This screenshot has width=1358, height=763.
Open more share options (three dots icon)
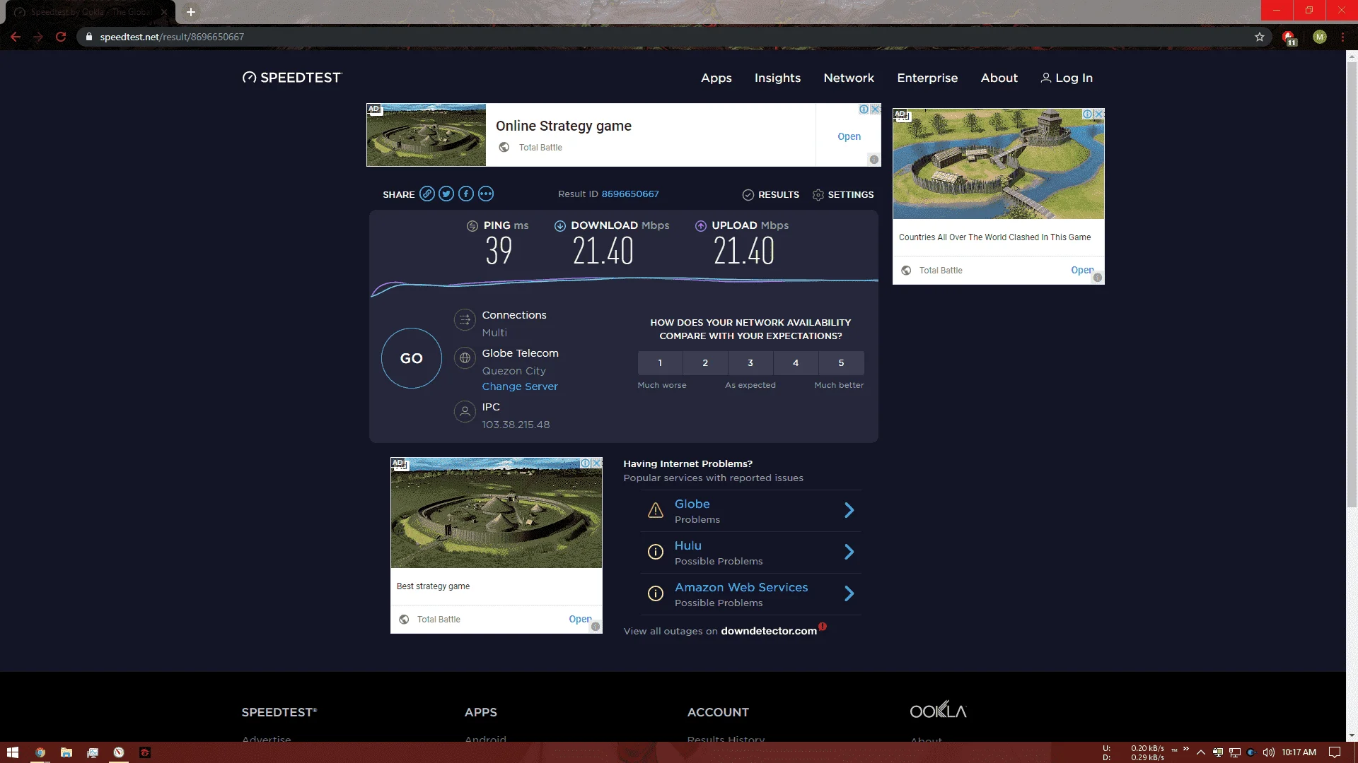(x=486, y=194)
